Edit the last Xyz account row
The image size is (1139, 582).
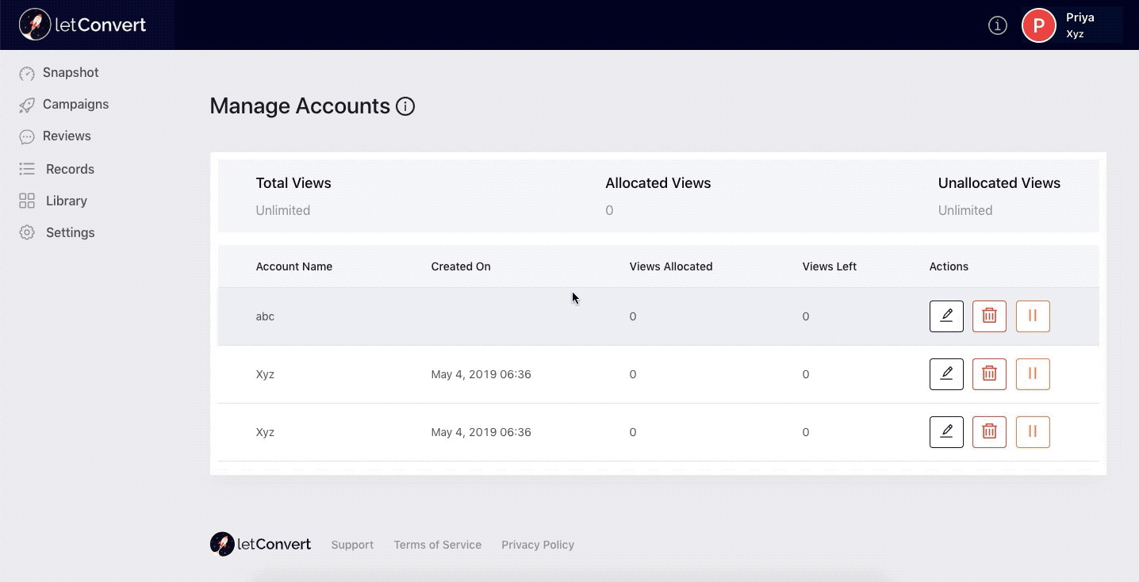pyautogui.click(x=946, y=432)
